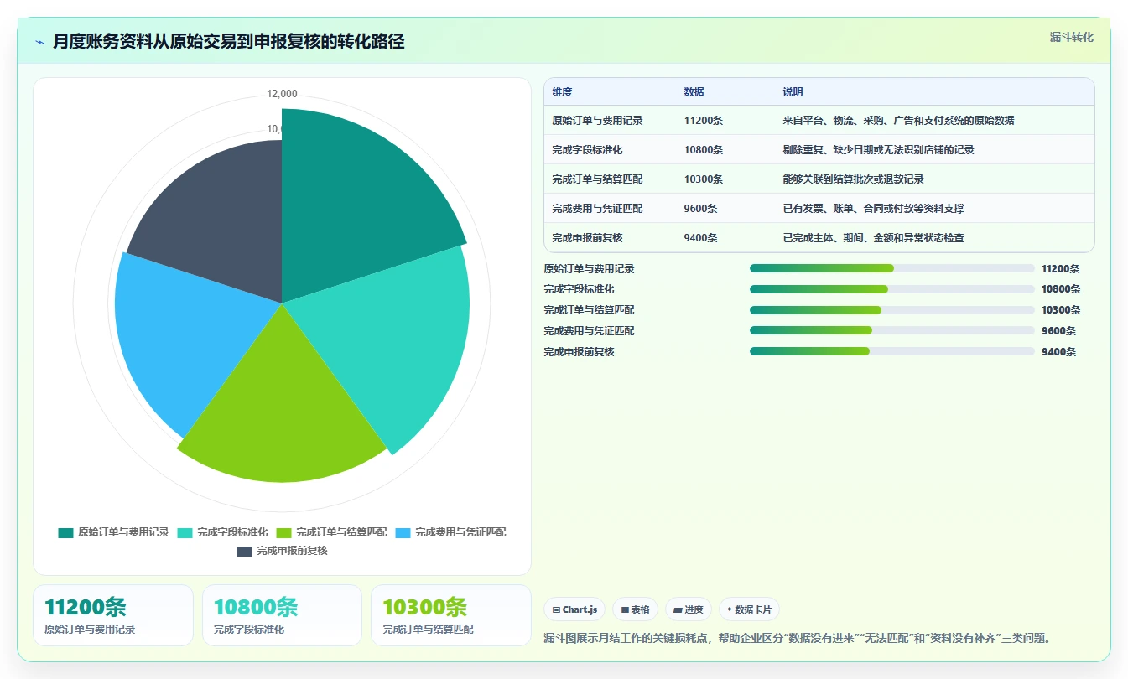This screenshot has height=679, width=1128.
Task: Click the 数据 column header
Action: (x=694, y=92)
